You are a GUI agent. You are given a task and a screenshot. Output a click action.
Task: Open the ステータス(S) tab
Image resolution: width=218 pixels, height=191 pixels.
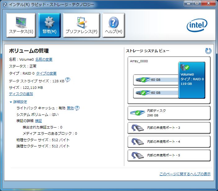(x=21, y=25)
